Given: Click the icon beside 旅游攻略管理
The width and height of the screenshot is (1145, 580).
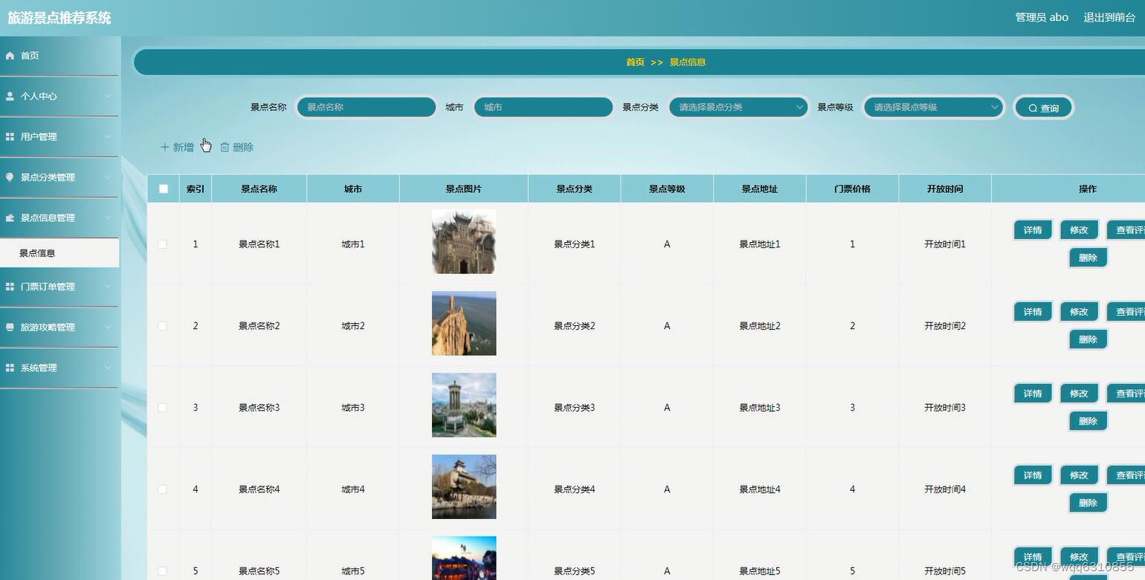Looking at the screenshot, I should (x=10, y=327).
